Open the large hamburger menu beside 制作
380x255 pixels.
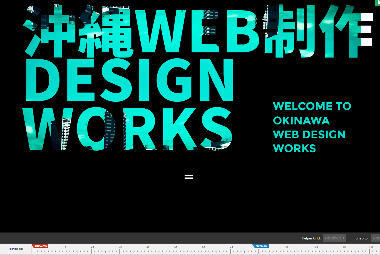(366, 29)
